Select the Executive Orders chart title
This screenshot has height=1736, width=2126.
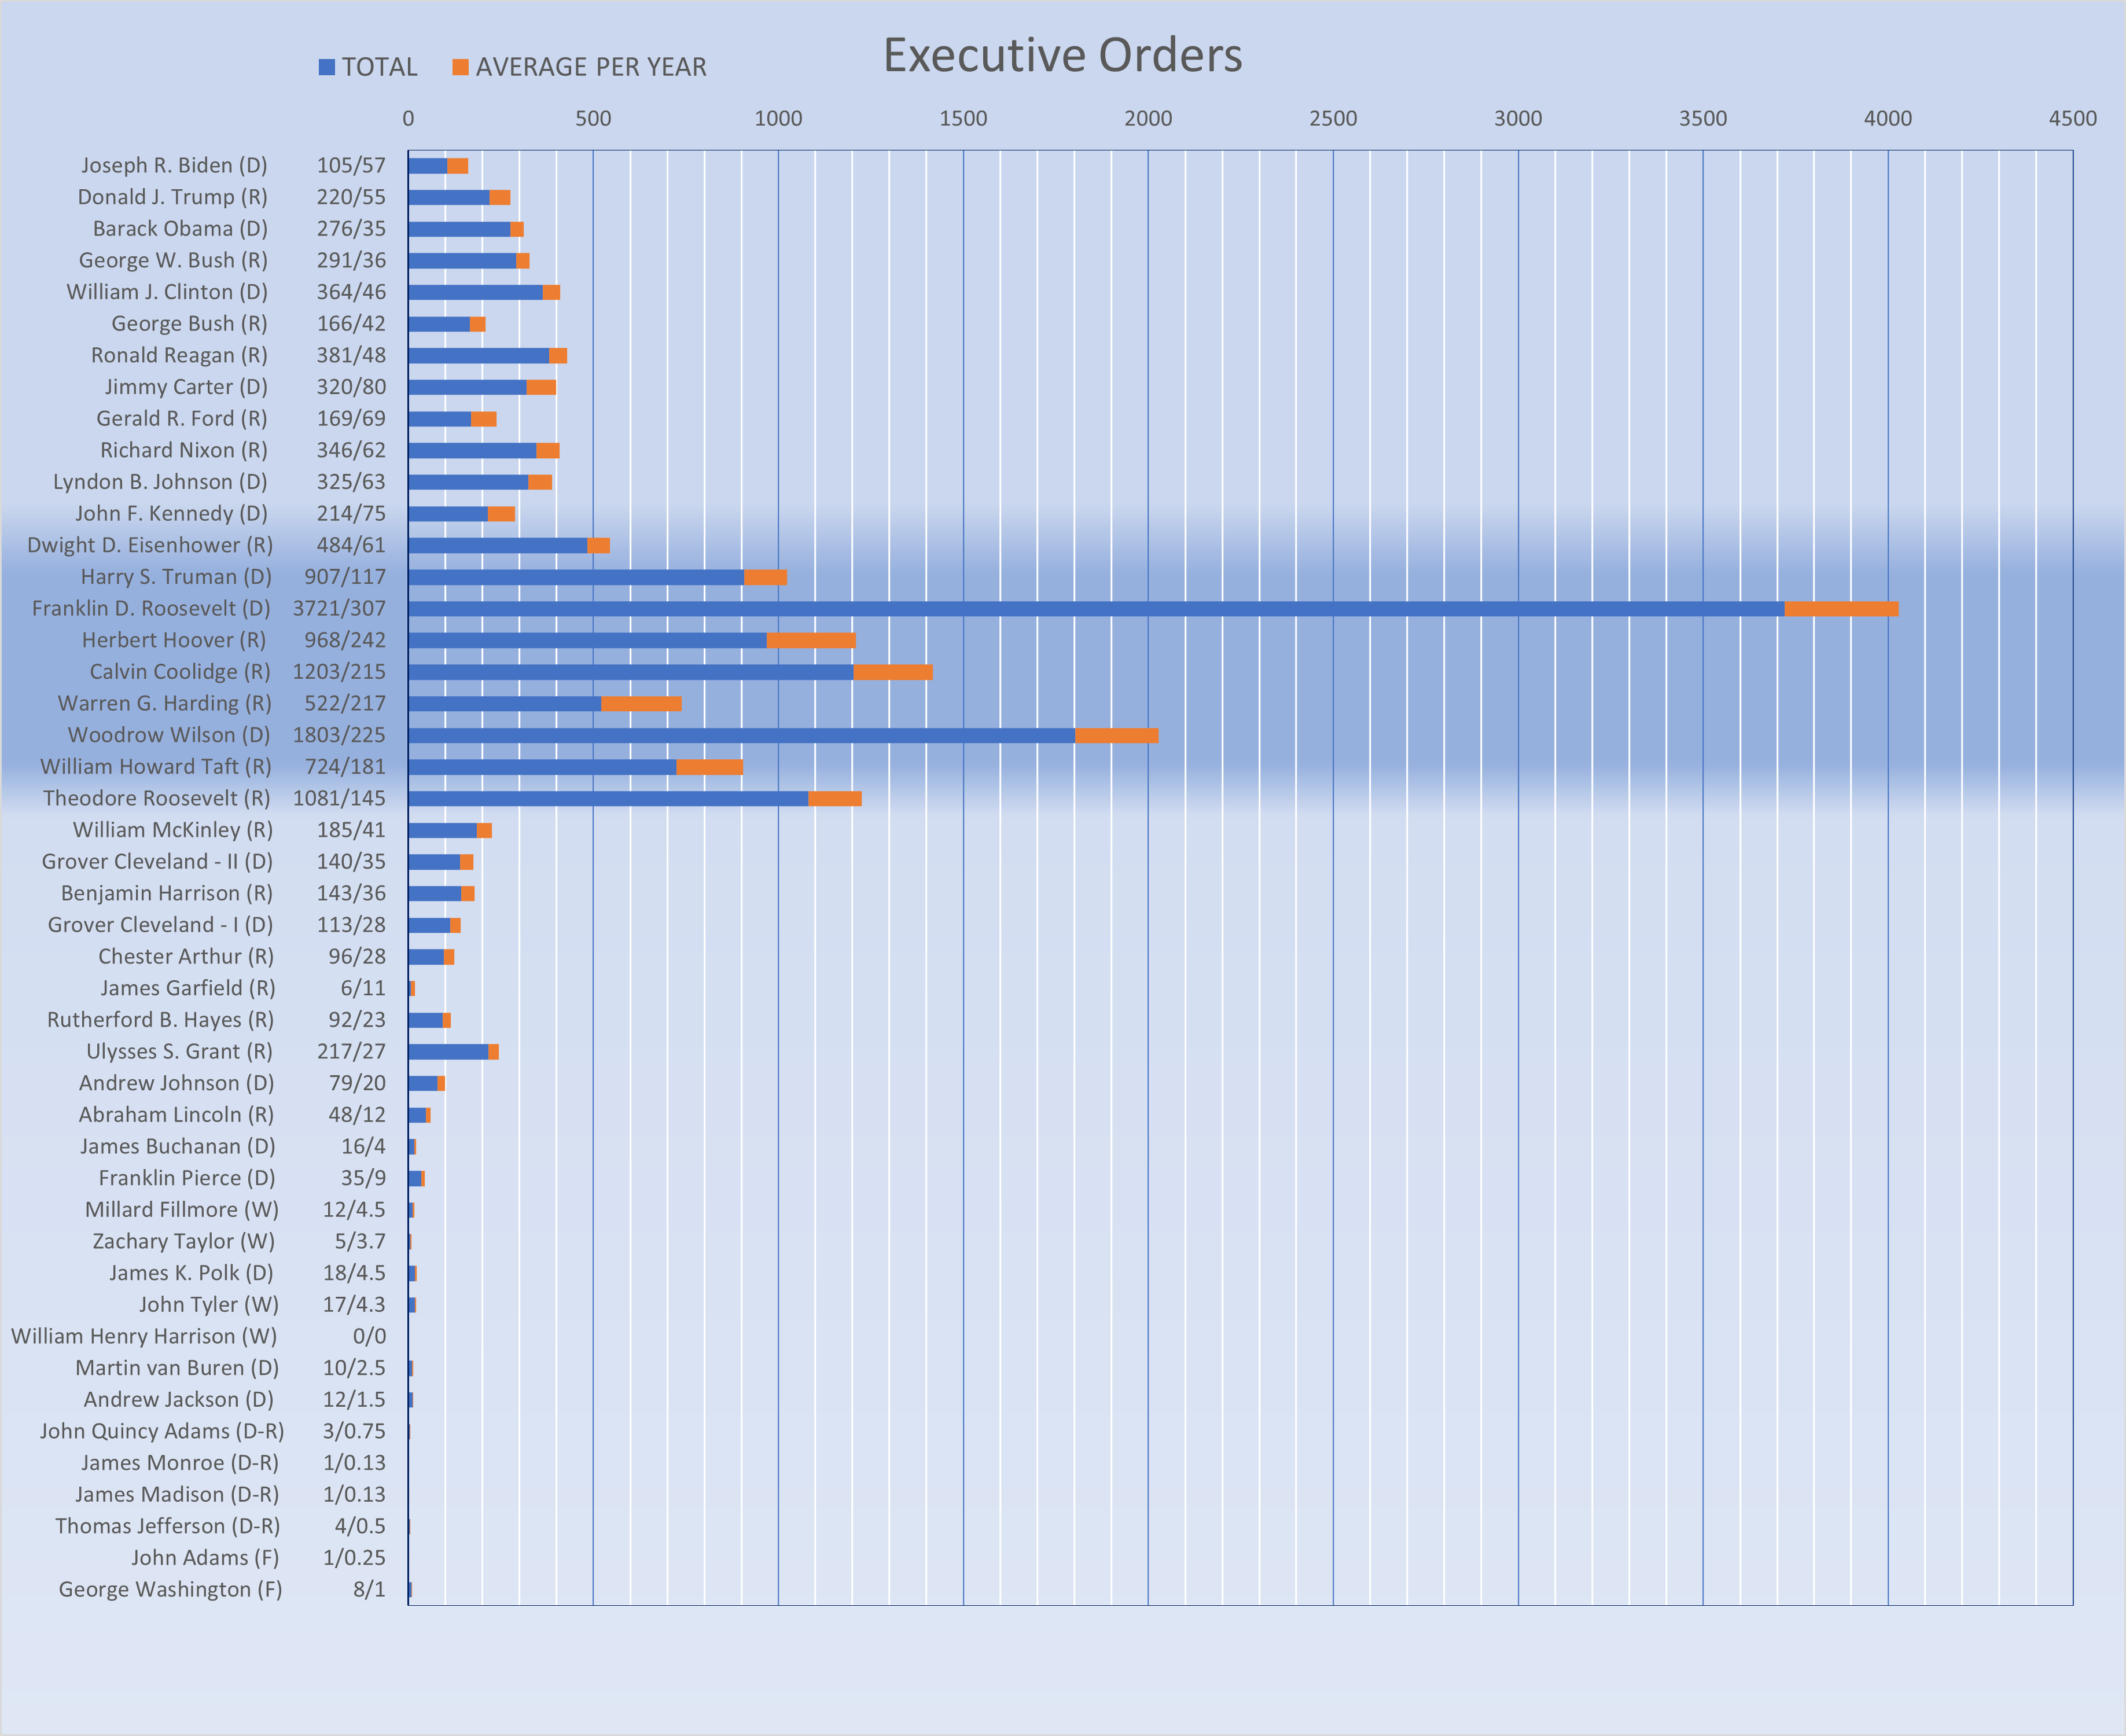[1062, 56]
